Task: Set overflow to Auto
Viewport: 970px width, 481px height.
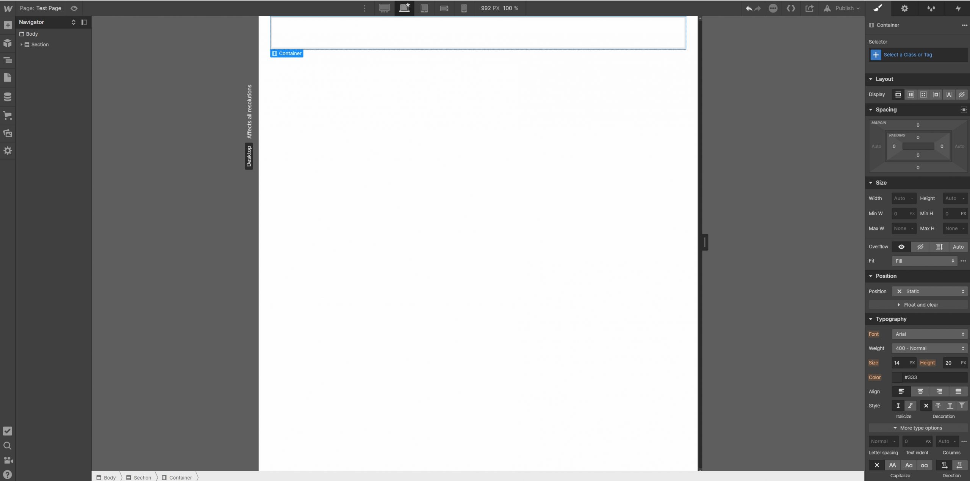Action: pos(958,247)
